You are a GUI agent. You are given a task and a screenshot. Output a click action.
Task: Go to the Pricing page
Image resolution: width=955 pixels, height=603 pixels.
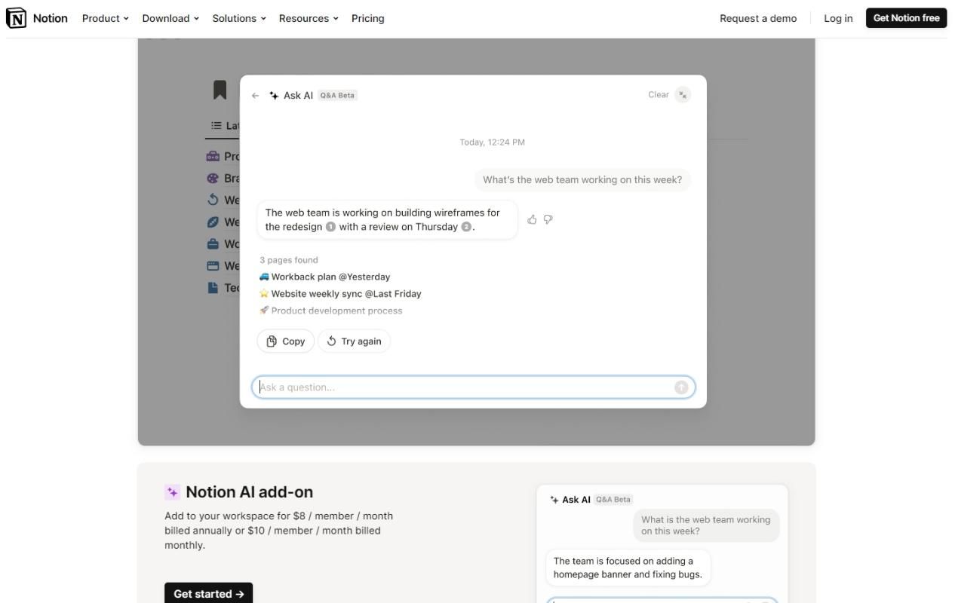(368, 18)
